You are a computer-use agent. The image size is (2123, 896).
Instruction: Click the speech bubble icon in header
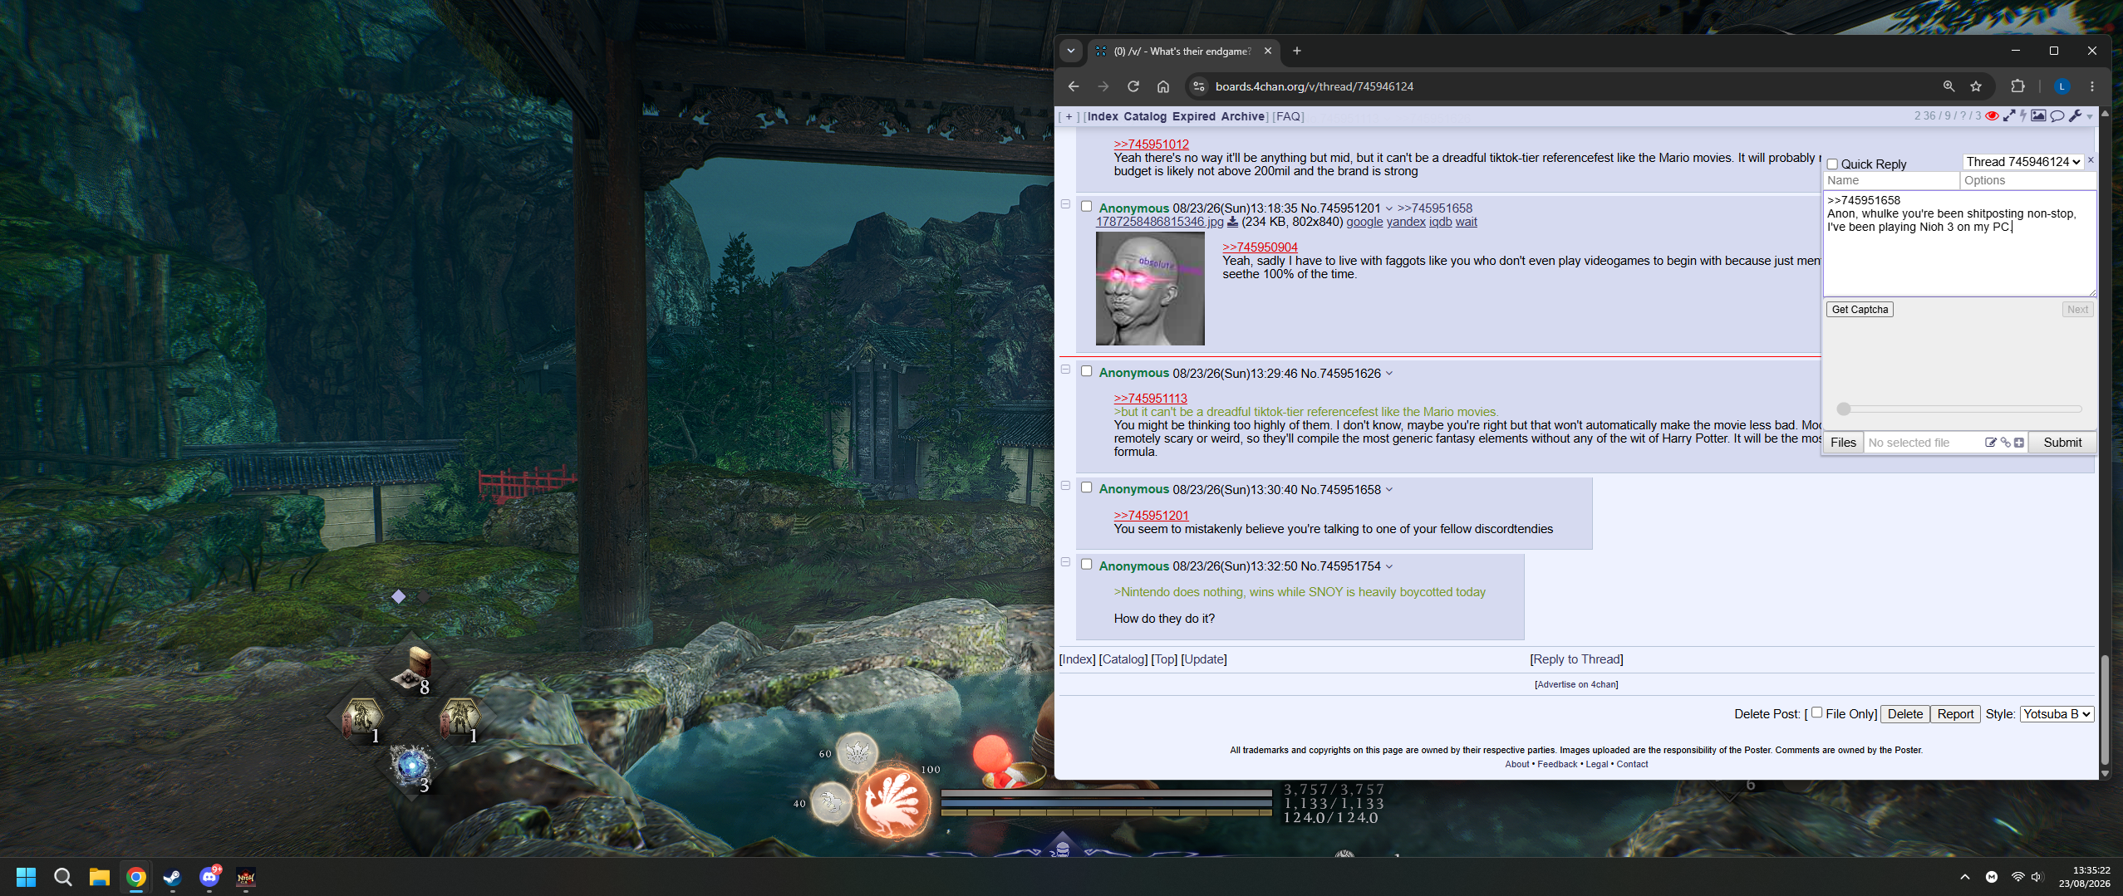pyautogui.click(x=2057, y=116)
